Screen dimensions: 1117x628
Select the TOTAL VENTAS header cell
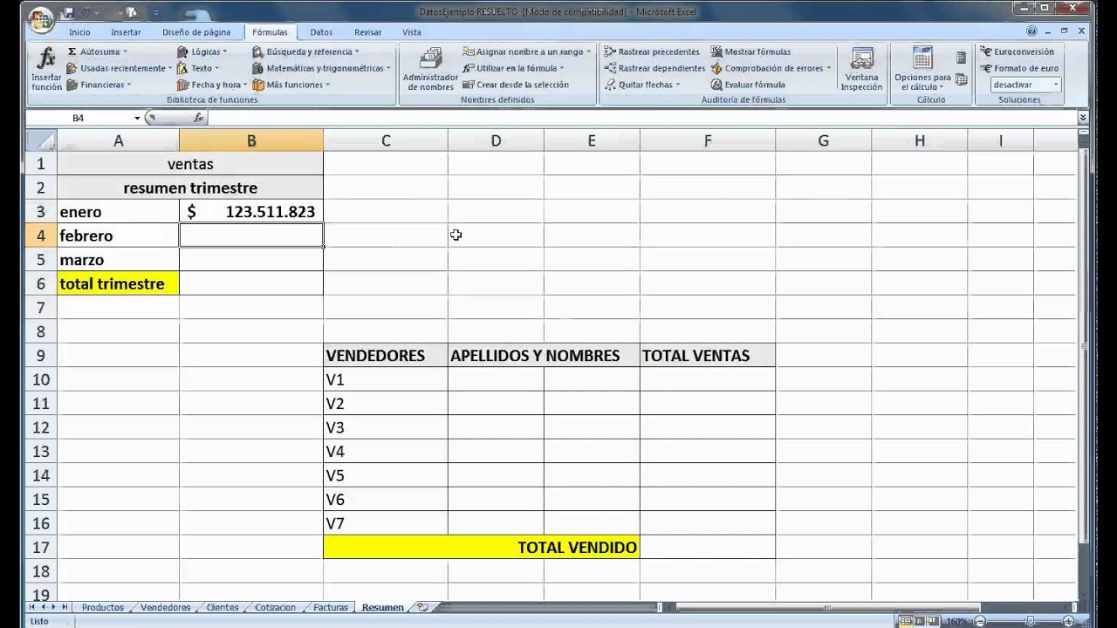pyautogui.click(x=708, y=355)
